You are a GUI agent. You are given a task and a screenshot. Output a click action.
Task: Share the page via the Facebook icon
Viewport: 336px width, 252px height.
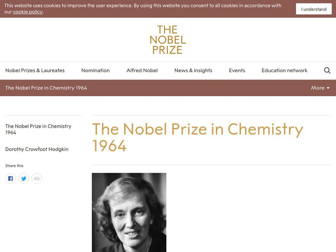point(10,178)
